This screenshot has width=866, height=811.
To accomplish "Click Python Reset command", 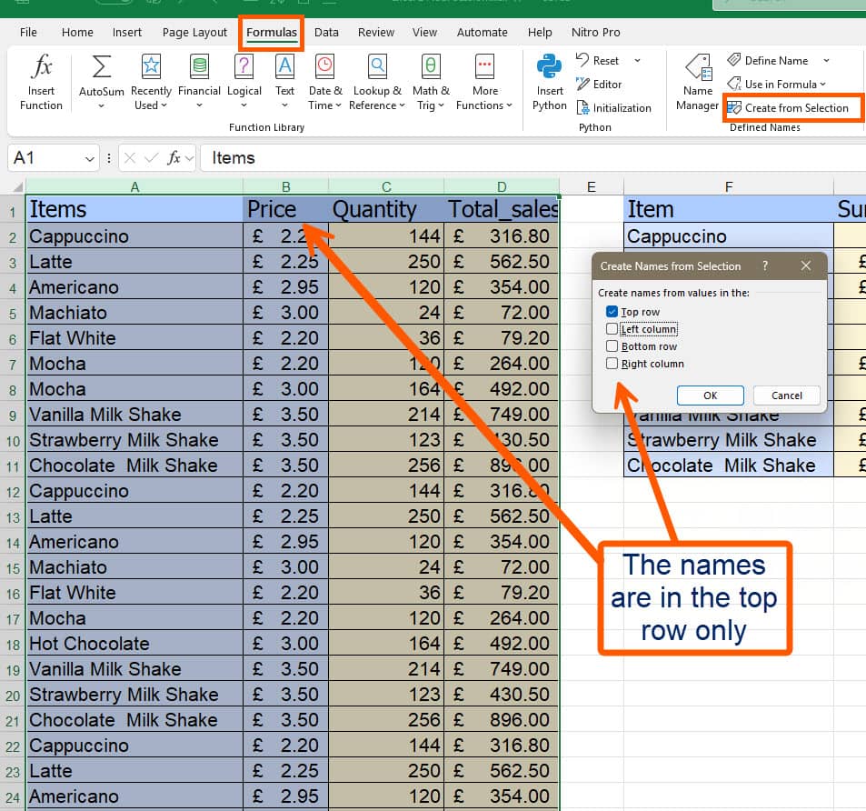I will 598,60.
